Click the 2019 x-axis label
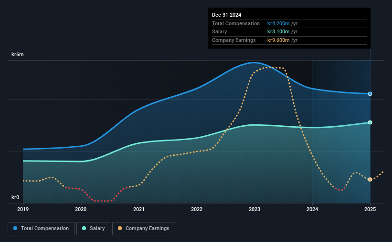The image size is (392, 242). [23, 209]
